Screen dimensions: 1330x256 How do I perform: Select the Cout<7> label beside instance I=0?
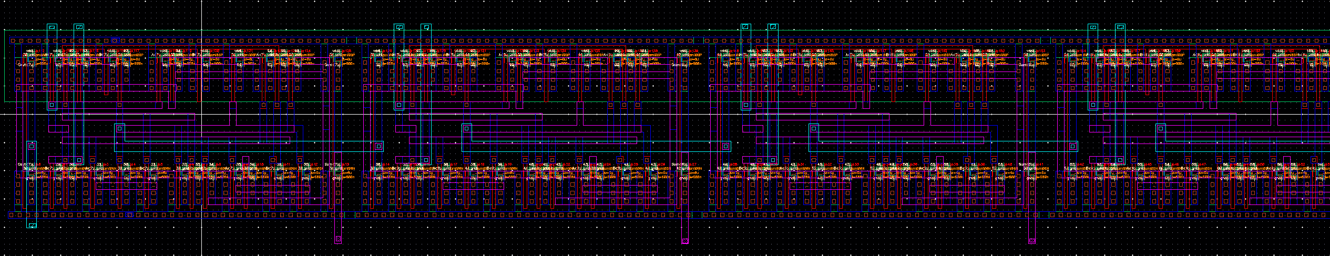click(x=26, y=165)
